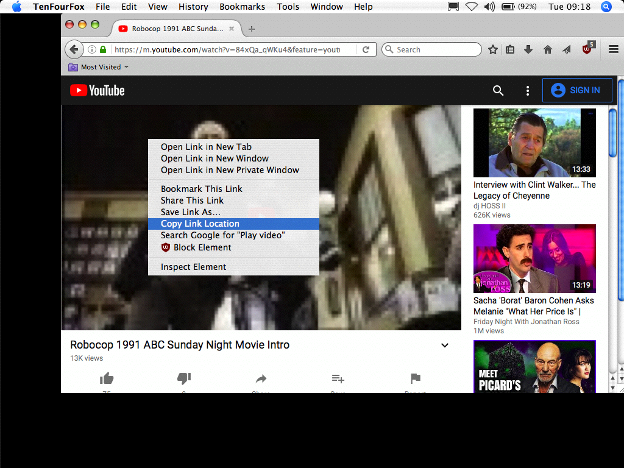Choose Block Element in context menu

click(x=233, y=247)
